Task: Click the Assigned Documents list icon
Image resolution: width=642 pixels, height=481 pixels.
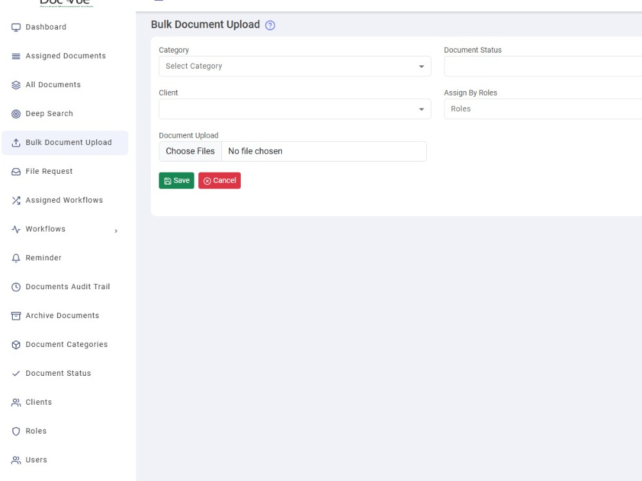Action: [16, 56]
